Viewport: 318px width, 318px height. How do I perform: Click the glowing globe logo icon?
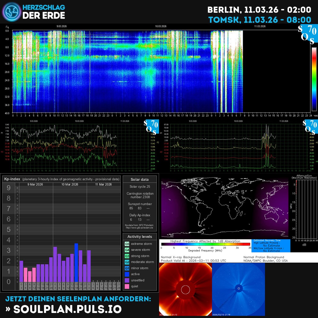click(11, 12)
